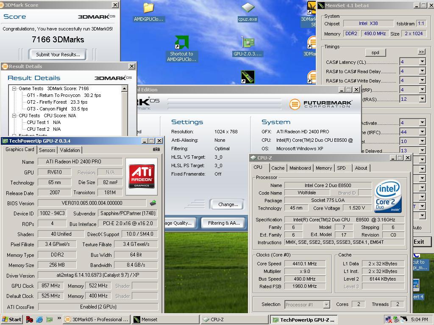Click the Exit button in MemSet
434x325 pixels.
tap(422, 242)
